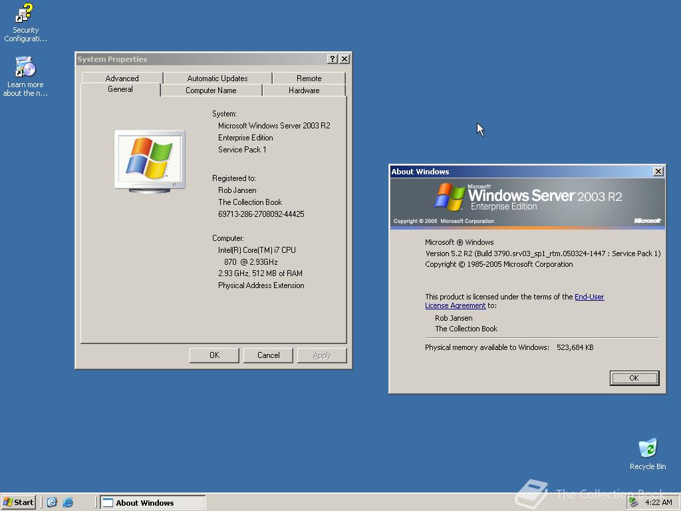Open the Recycle Bin desktop icon
The image size is (681, 511).
click(648, 454)
